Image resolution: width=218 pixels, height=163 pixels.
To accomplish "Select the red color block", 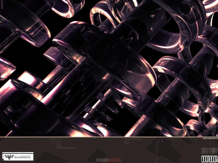I will point(115,160).
